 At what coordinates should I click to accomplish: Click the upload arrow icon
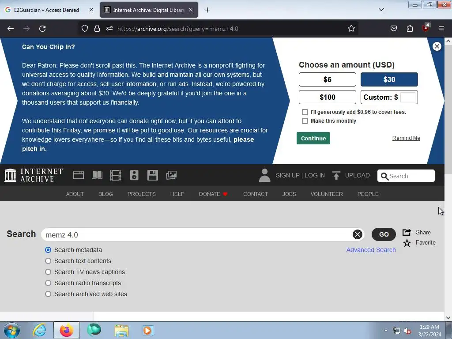(336, 175)
